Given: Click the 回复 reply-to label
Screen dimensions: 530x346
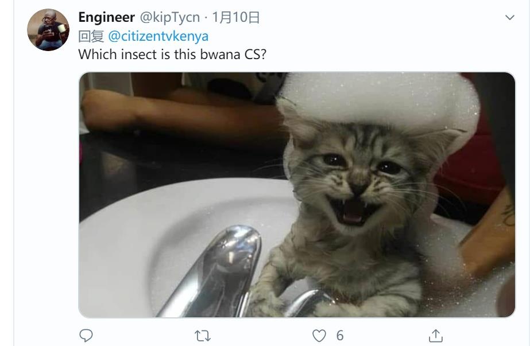Looking at the screenshot, I should coord(91,36).
